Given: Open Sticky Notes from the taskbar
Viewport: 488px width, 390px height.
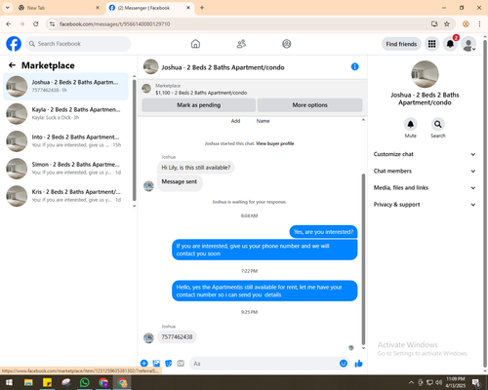Looking at the screenshot, I should [47, 382].
